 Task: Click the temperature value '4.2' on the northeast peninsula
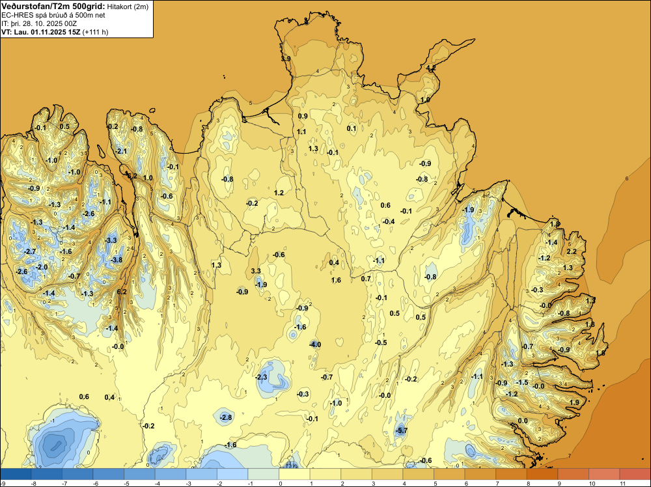(x=431, y=68)
